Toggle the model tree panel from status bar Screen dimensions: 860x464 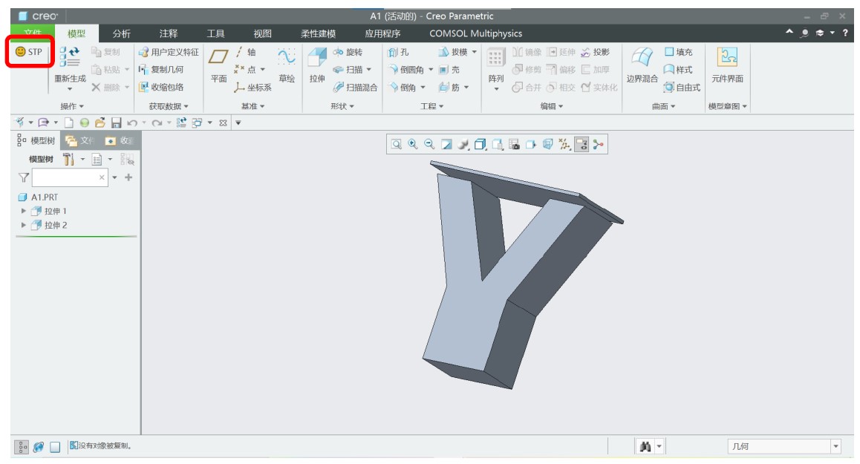tap(22, 447)
